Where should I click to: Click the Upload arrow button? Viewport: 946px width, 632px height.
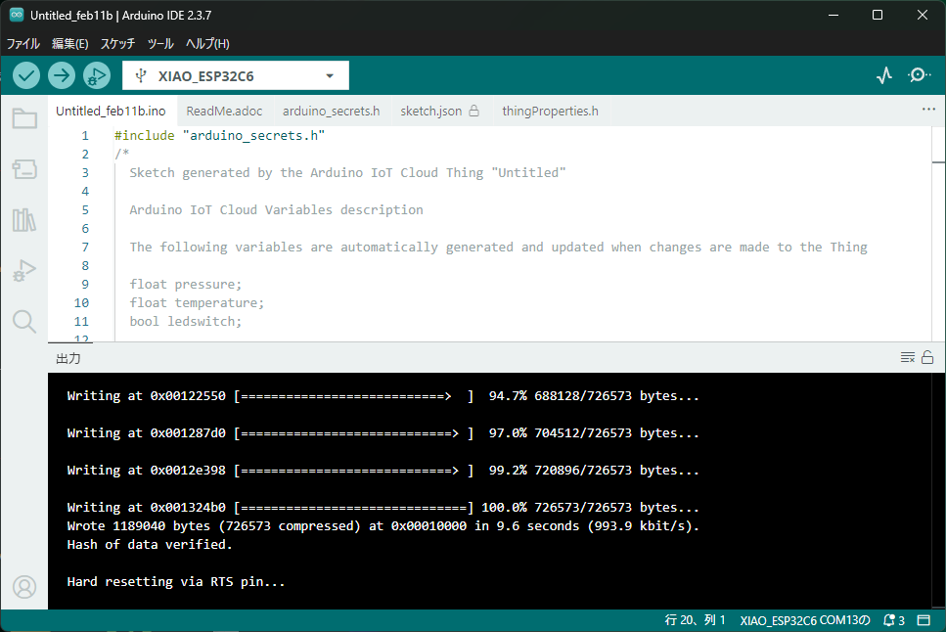62,75
